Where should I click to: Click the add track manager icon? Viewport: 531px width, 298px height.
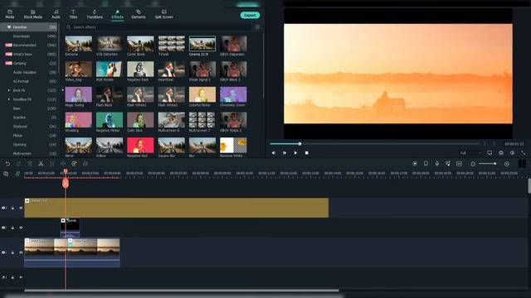[x=6, y=174]
